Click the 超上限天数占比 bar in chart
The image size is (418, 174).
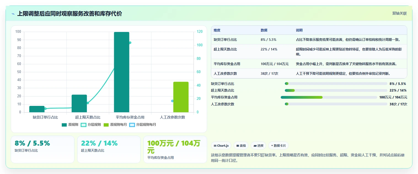coord(79,104)
